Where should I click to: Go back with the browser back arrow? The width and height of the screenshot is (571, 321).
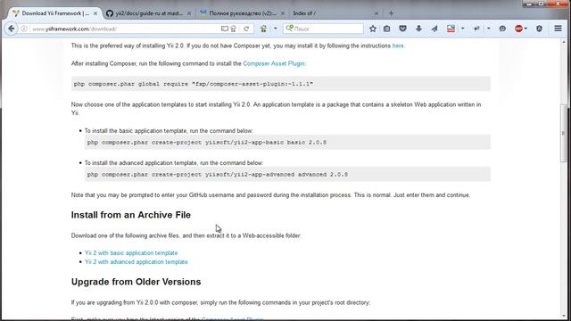pyautogui.click(x=12, y=29)
